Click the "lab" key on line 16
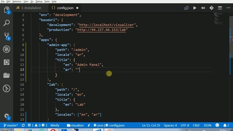The image size is (233, 131). click(52, 84)
